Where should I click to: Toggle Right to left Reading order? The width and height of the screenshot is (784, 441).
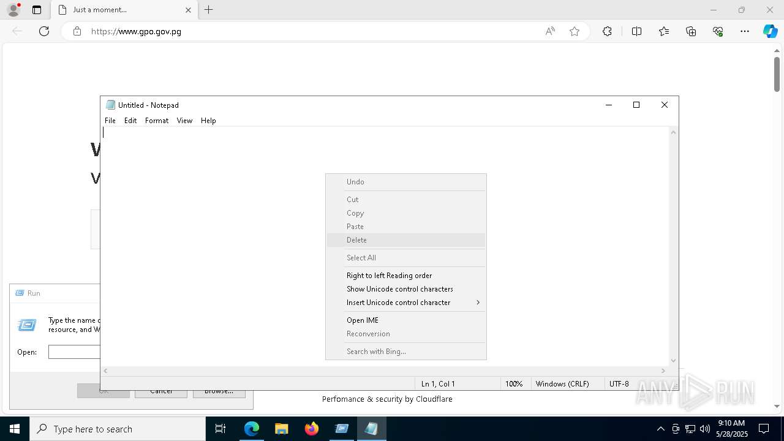pos(406,276)
